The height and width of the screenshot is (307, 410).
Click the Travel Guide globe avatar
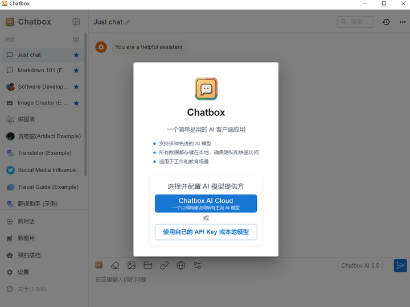click(10, 187)
